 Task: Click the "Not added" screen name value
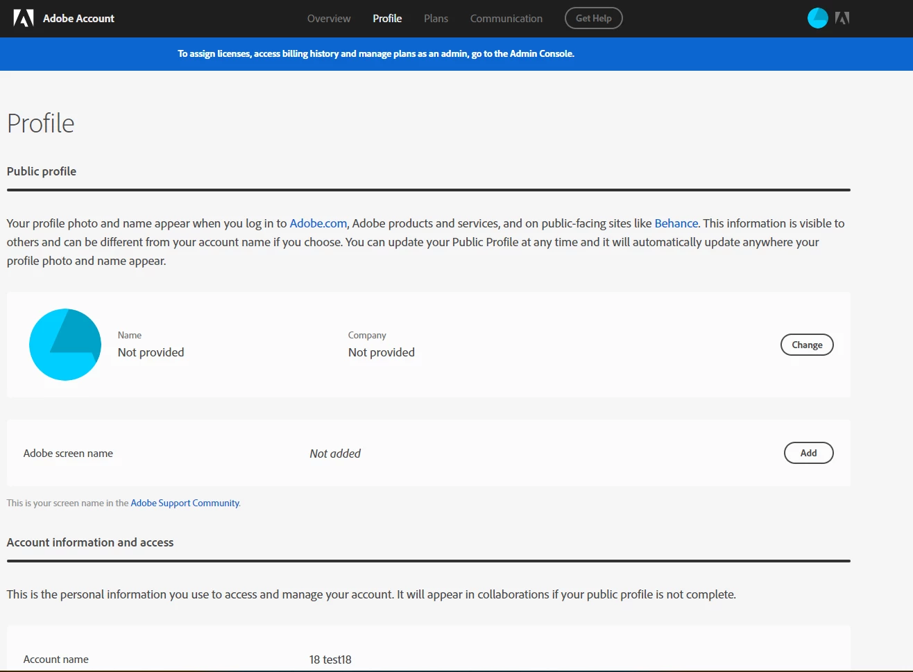coord(335,454)
